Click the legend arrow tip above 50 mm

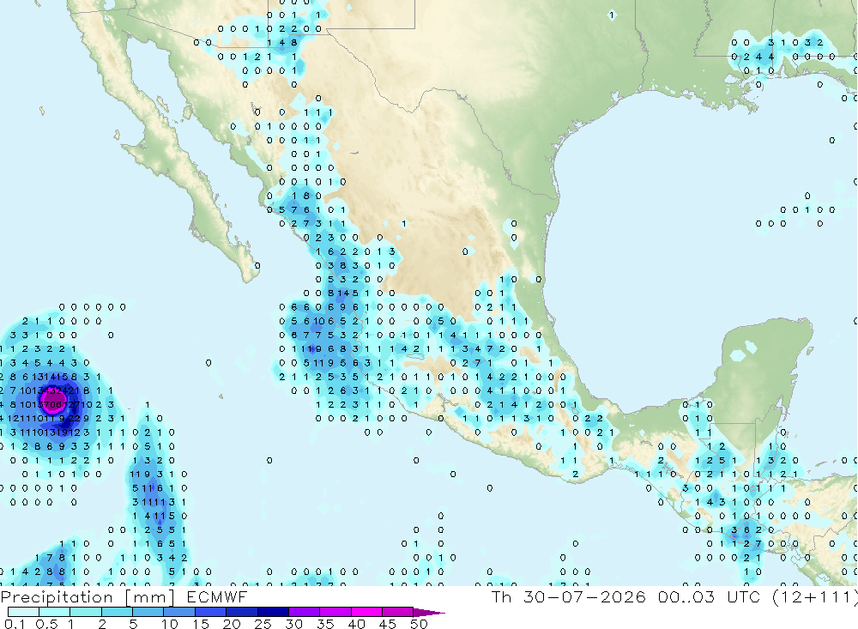pos(428,613)
